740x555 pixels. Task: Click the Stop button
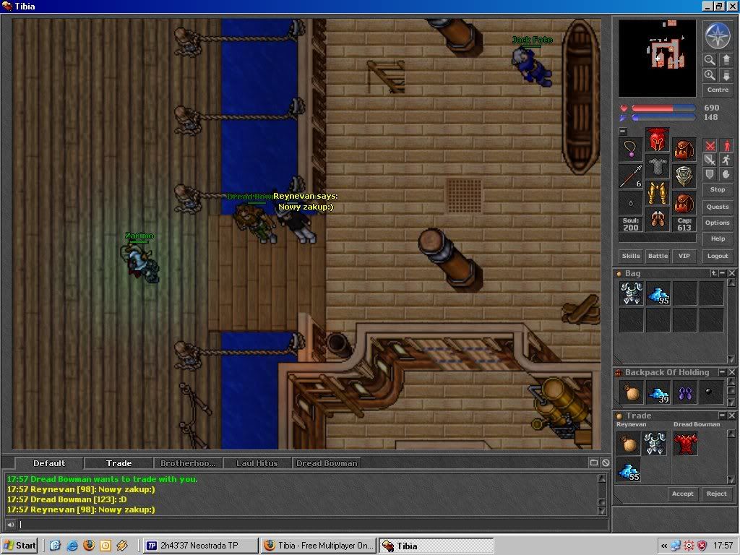click(718, 189)
